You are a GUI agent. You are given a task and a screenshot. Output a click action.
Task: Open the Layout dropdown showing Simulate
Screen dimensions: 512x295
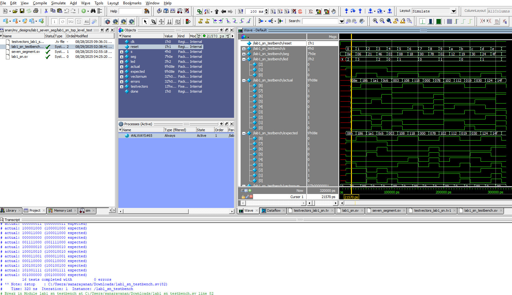[x=454, y=11]
